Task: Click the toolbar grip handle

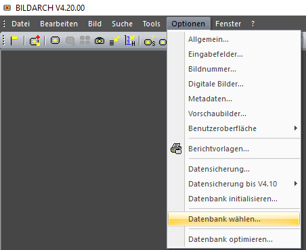Action: [3, 41]
